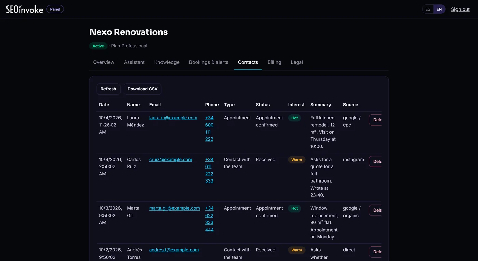
Task: Delete Laura Méndez's contact row
Action: point(376,120)
